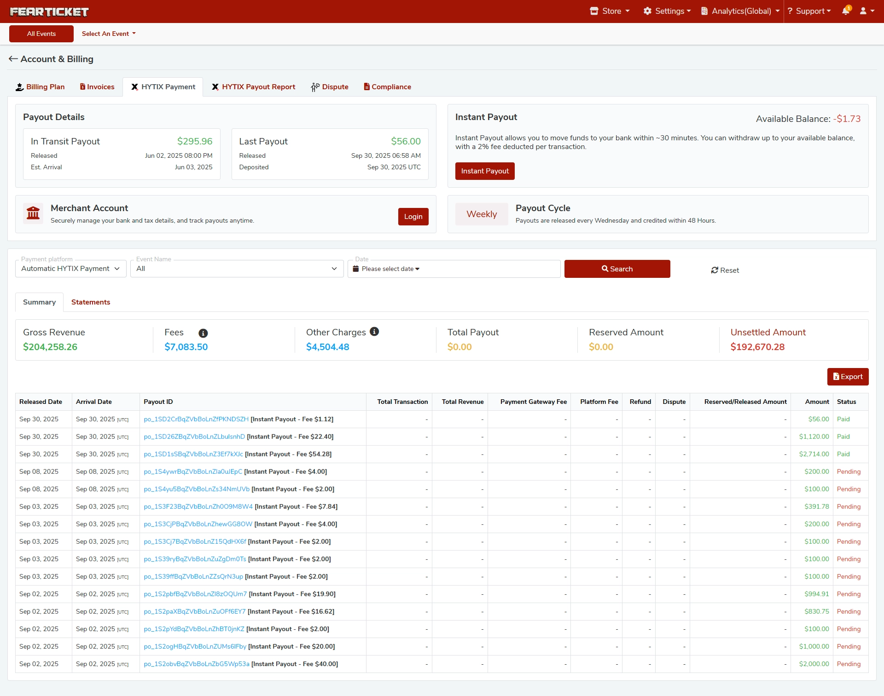The height and width of the screenshot is (696, 884).
Task: Click the FearTicket logo
Action: click(x=49, y=12)
